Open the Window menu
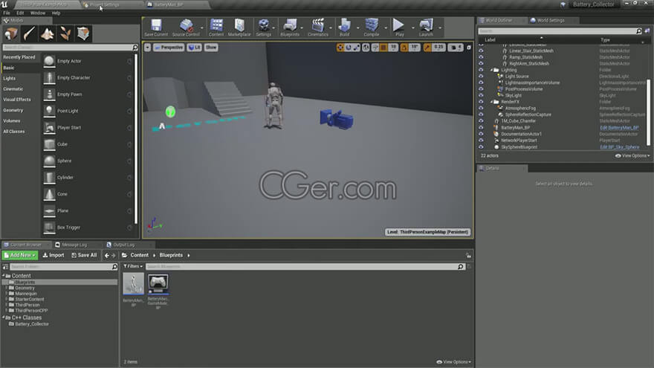Image resolution: width=654 pixels, height=368 pixels. tap(38, 13)
